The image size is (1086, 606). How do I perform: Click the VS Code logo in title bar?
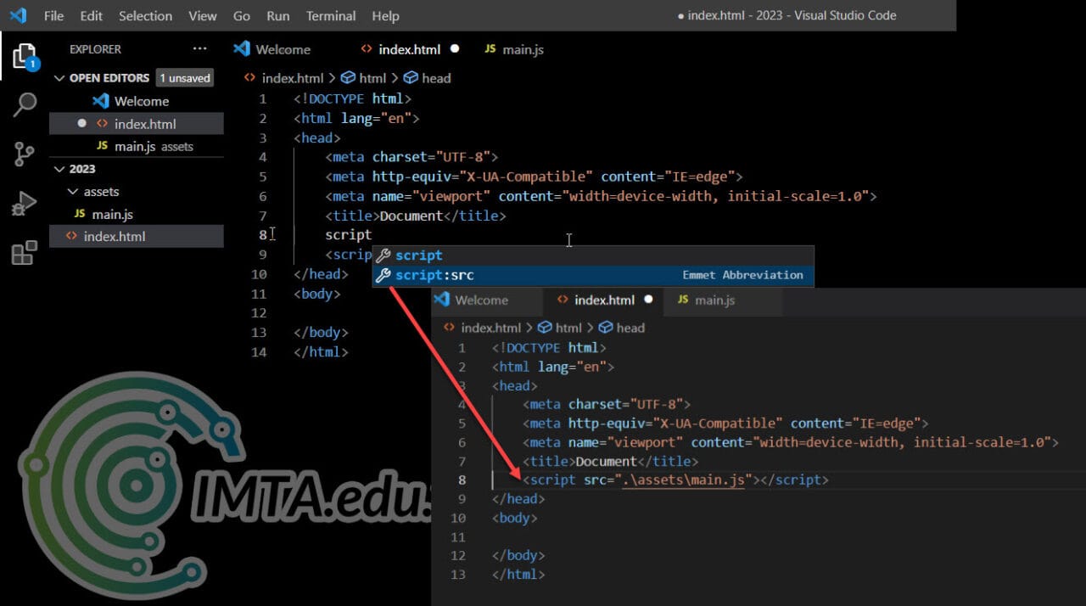click(18, 15)
